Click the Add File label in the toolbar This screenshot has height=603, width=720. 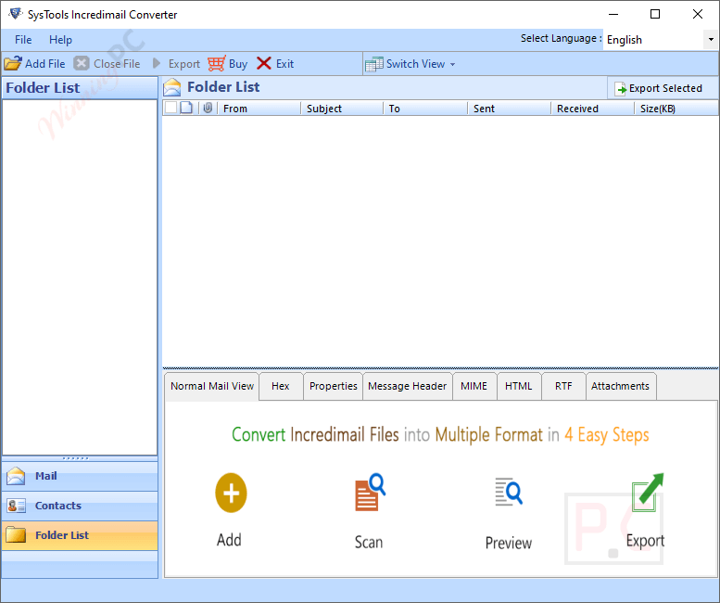click(45, 63)
